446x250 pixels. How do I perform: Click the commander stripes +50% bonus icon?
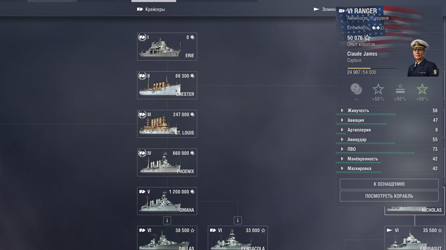pyautogui.click(x=400, y=89)
